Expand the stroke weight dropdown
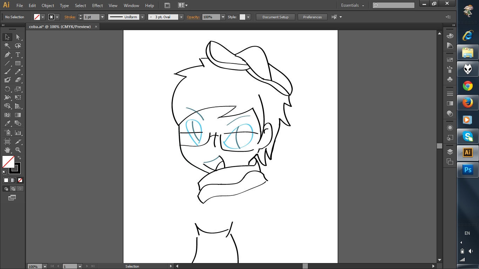The width and height of the screenshot is (479, 269). (x=102, y=17)
